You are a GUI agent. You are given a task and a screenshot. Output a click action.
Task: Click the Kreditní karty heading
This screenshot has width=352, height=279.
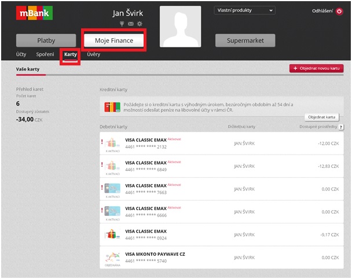[x=113, y=90]
